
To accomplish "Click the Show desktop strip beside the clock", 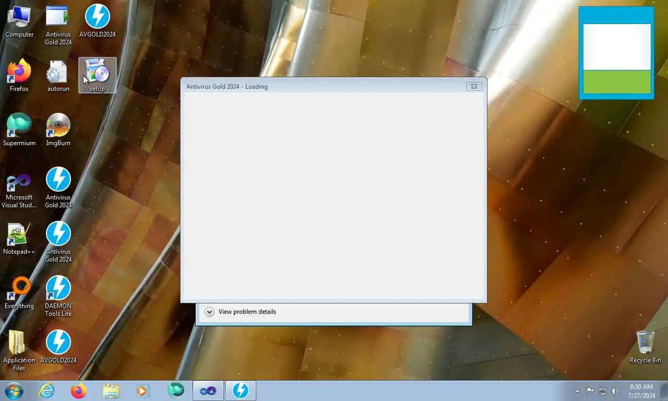I will [x=664, y=391].
